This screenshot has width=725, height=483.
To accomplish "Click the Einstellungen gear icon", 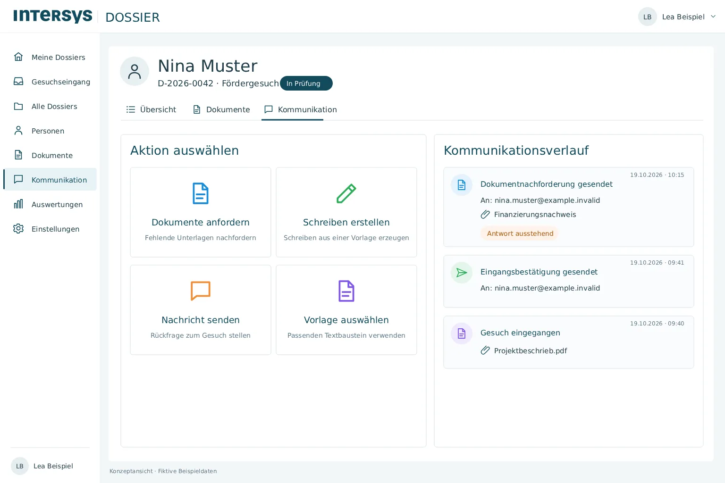I will tap(18, 229).
